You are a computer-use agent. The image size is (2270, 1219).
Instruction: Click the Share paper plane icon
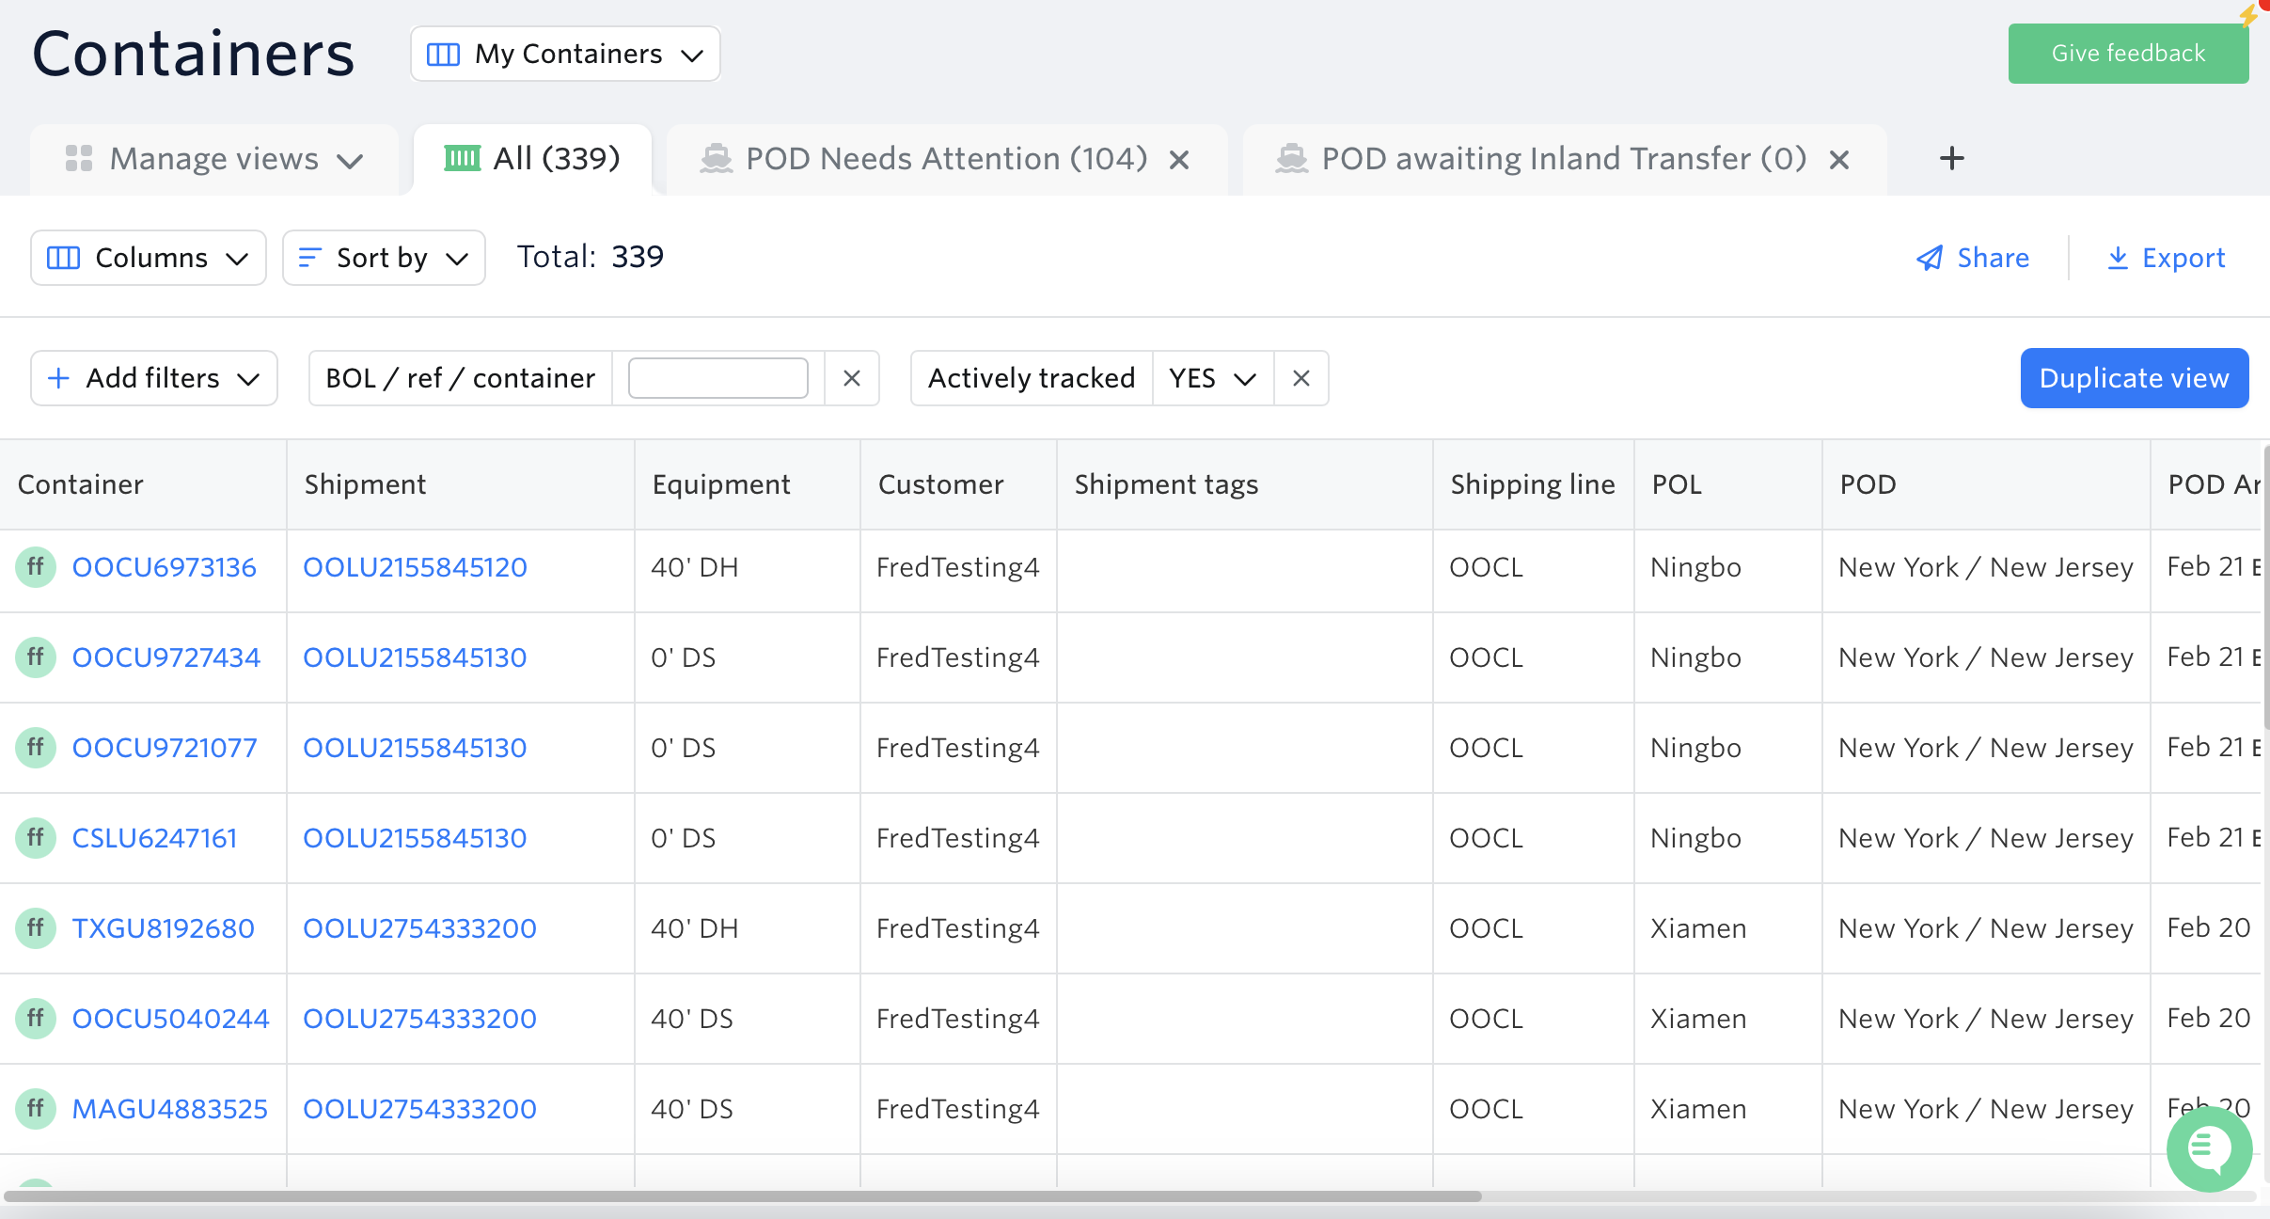(1929, 258)
